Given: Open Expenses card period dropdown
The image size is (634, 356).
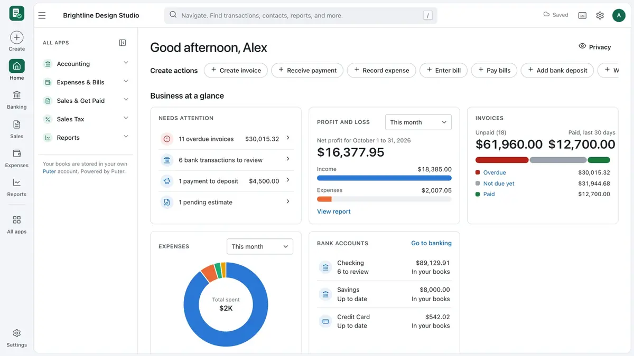Looking at the screenshot, I should [260, 246].
